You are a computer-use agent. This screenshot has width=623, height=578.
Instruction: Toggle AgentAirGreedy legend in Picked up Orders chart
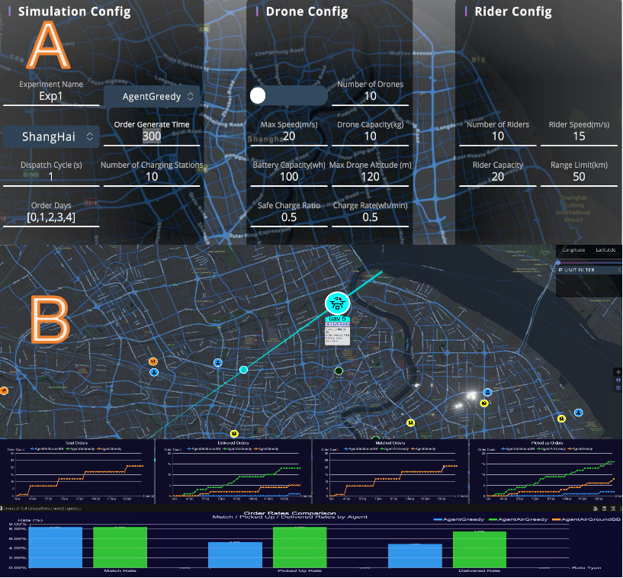[552, 449]
